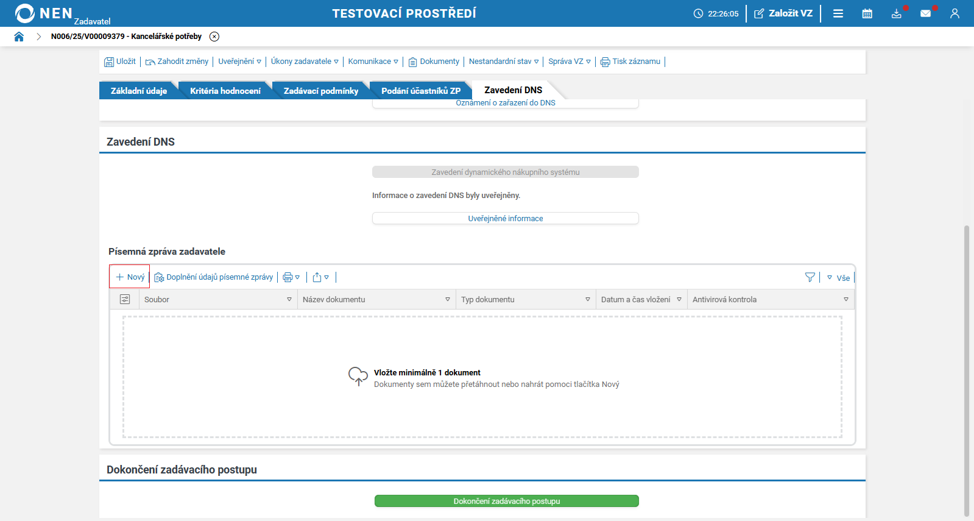Click the upload cloud icon in drop area
The width and height of the screenshot is (974, 521).
[358, 377]
